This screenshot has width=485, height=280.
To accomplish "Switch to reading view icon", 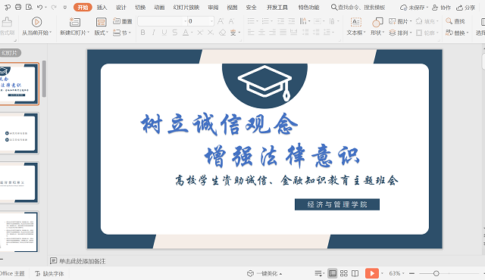I will pyautogui.click(x=355, y=273).
